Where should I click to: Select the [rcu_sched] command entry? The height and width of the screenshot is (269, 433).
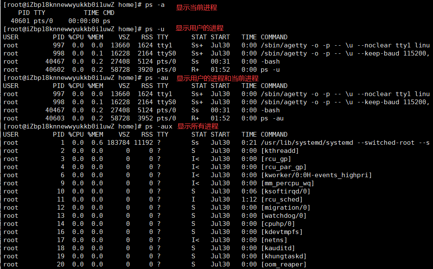(x=281, y=199)
